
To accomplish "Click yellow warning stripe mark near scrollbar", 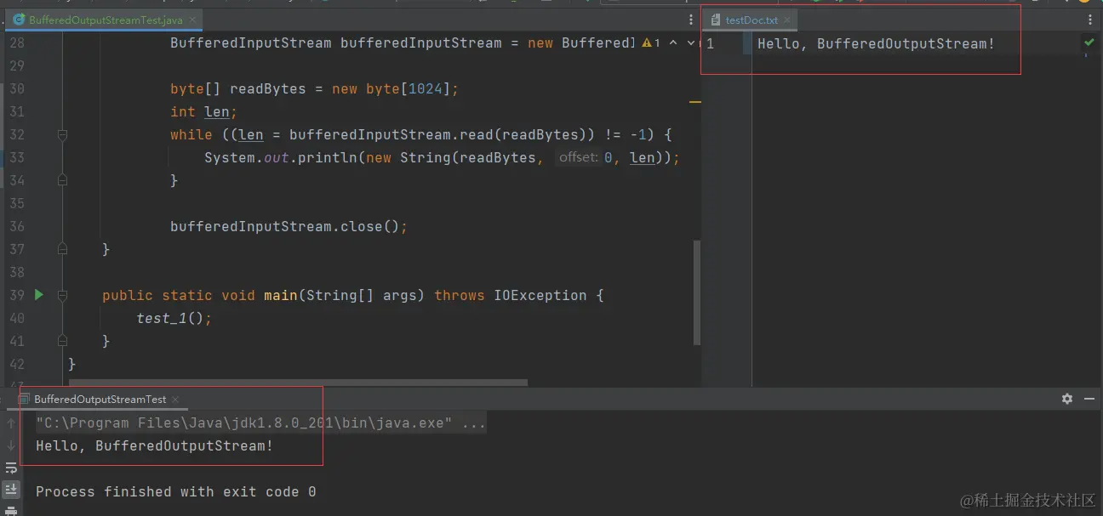I will (x=695, y=102).
